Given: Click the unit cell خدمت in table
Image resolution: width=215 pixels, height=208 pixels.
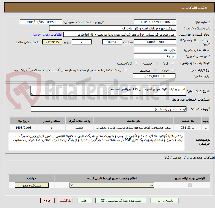Looking at the screenshot, I should point(79,128).
